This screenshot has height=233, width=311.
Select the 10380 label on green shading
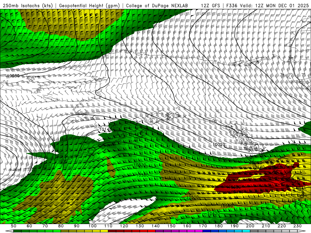pos(142,175)
